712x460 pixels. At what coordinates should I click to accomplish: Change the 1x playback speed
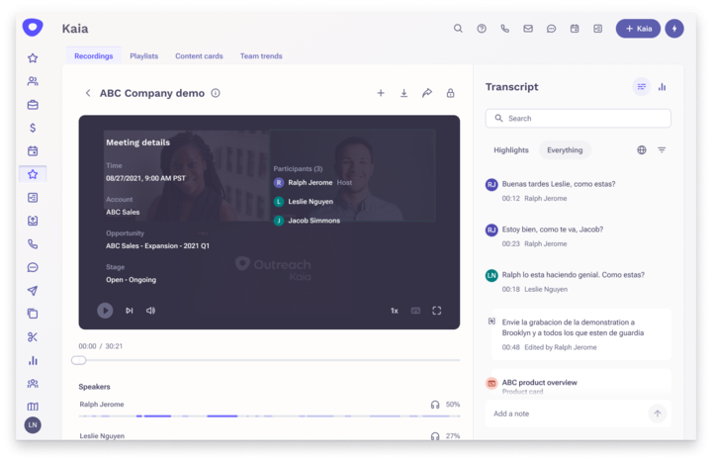pos(395,311)
